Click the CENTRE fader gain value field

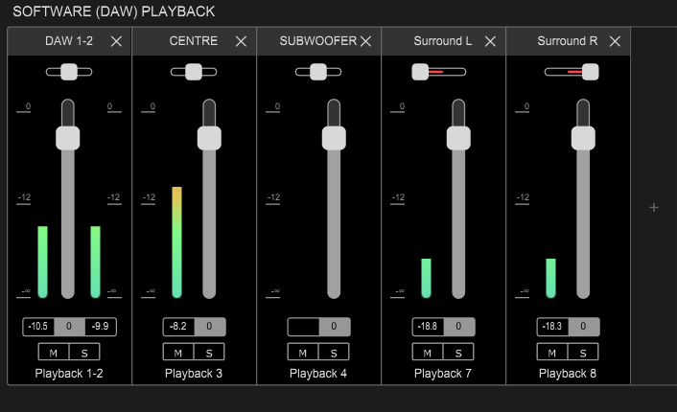(209, 327)
